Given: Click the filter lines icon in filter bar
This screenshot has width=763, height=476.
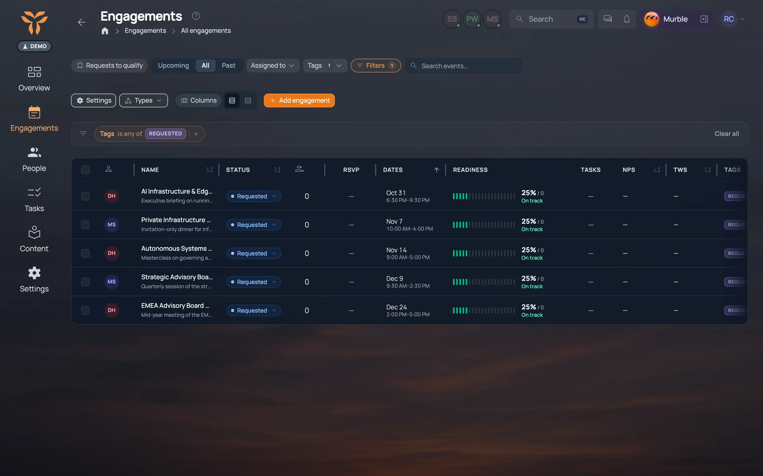Looking at the screenshot, I should [x=83, y=134].
